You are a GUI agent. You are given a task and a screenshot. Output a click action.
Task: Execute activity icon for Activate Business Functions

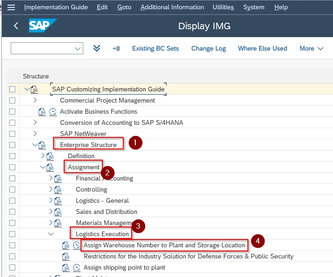53,112
